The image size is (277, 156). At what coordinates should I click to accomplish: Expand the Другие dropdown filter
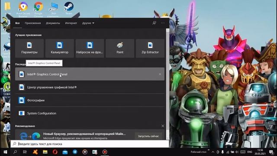point(88,23)
